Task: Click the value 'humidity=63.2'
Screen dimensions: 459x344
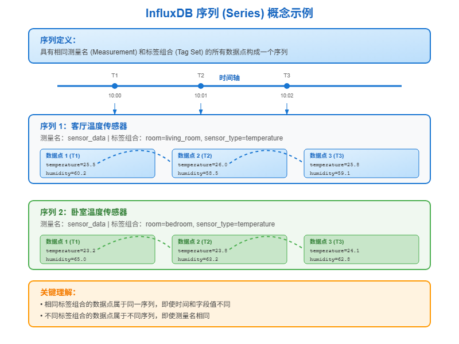Action: 198,259
